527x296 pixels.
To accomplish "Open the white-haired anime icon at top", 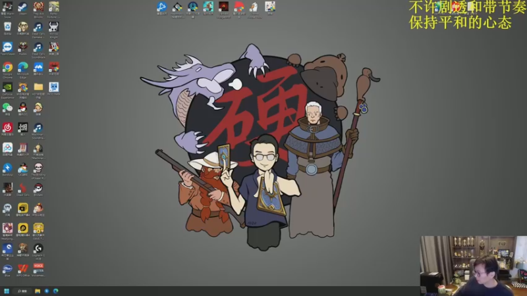I will [270, 7].
